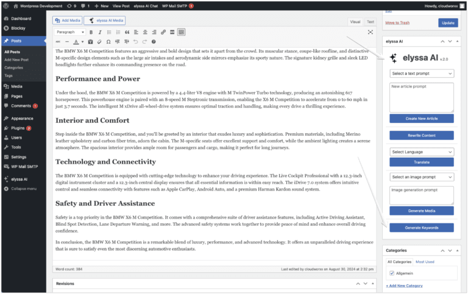Open WordPress logo menu in admin bar
Viewport: 468px width, 294px height.
(x=6, y=5)
